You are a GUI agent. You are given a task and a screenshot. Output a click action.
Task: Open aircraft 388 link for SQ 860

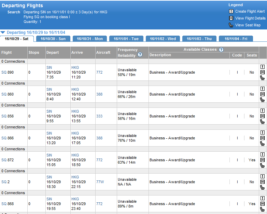click(99, 94)
